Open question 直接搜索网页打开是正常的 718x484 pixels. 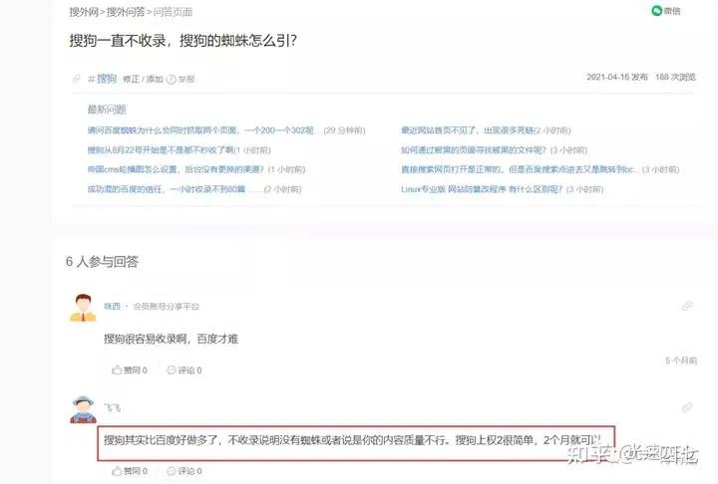(520, 169)
